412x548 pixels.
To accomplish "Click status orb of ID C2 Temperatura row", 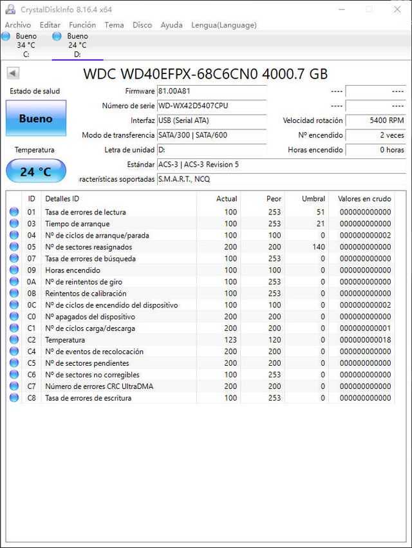I will [x=14, y=339].
